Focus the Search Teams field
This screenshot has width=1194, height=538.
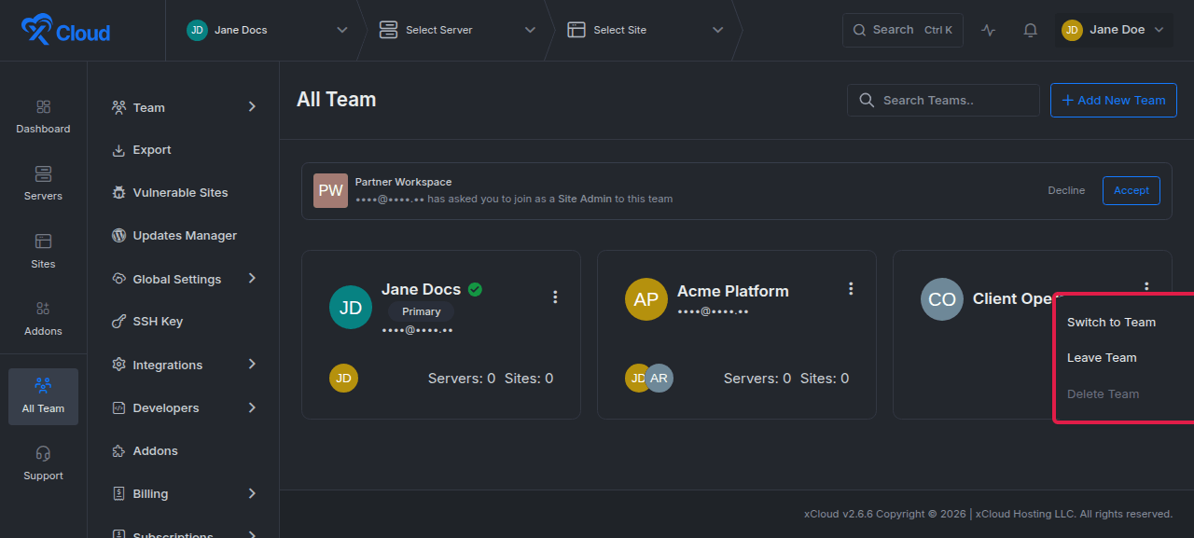[x=943, y=100]
